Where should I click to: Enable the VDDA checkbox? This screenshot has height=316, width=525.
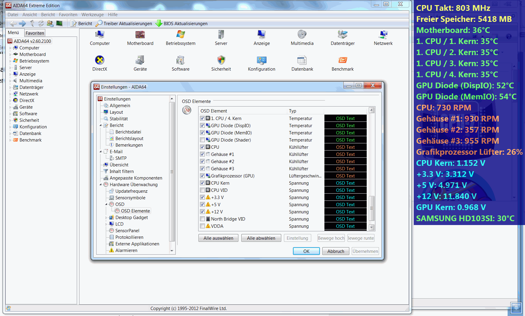[x=202, y=226]
